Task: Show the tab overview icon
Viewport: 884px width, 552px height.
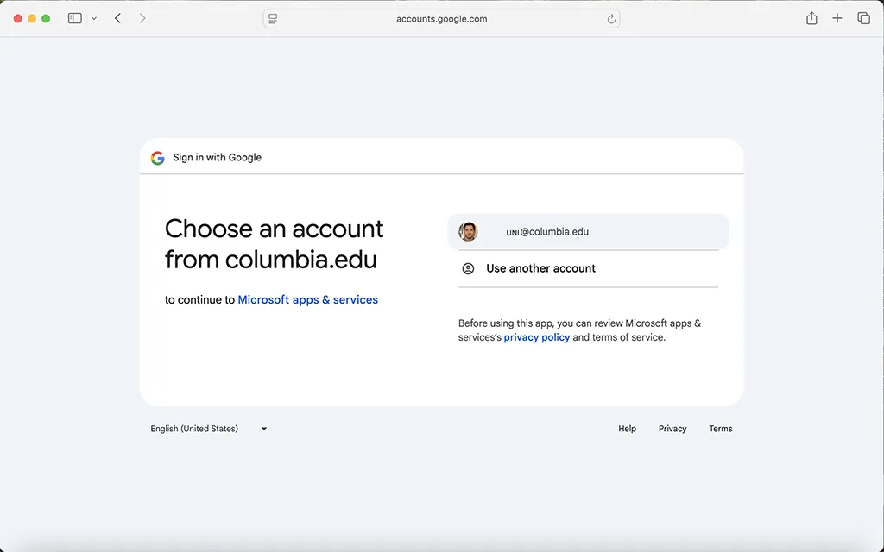Action: click(863, 19)
